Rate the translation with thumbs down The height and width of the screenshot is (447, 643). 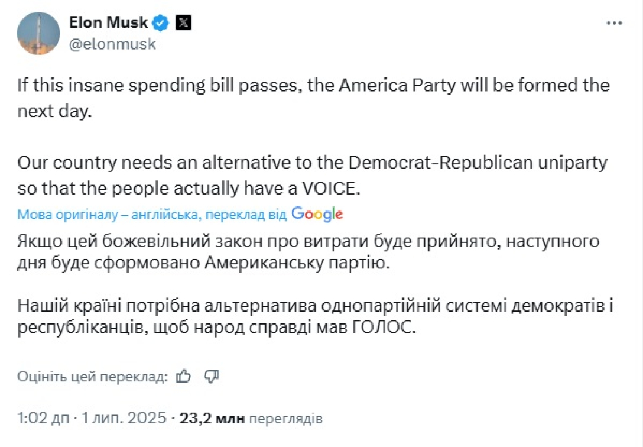pos(212,376)
